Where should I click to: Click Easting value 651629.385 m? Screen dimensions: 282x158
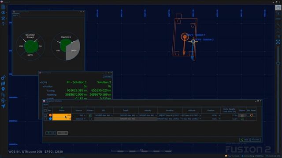click(x=77, y=90)
